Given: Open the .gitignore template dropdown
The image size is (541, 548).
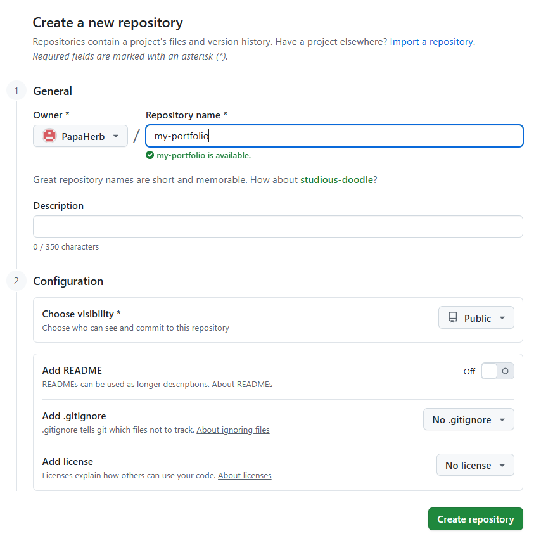Looking at the screenshot, I should (469, 419).
